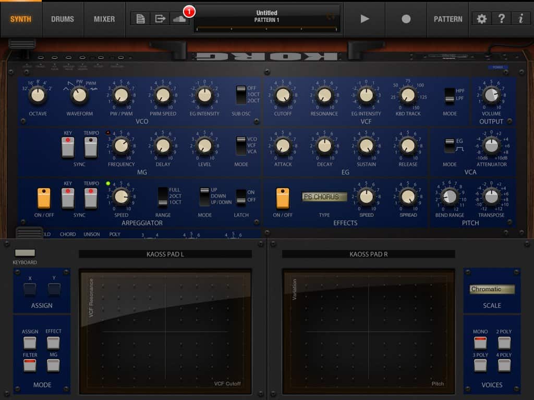Click the export share icon

160,19
